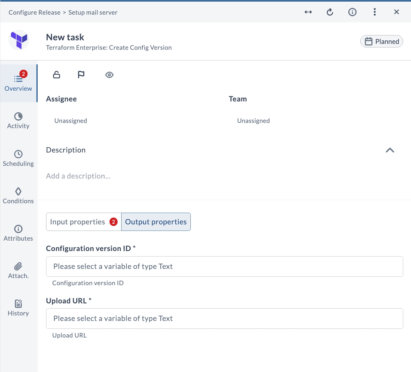Open the Activity sidebar tab
This screenshot has width=411, height=372.
pyautogui.click(x=19, y=121)
